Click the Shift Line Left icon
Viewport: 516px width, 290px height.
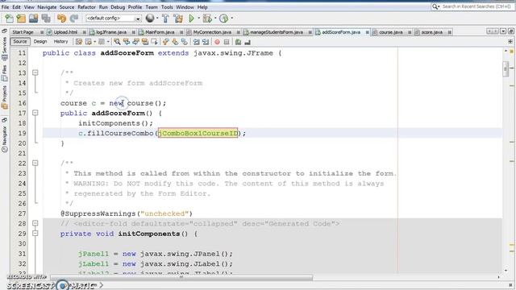(x=196, y=42)
